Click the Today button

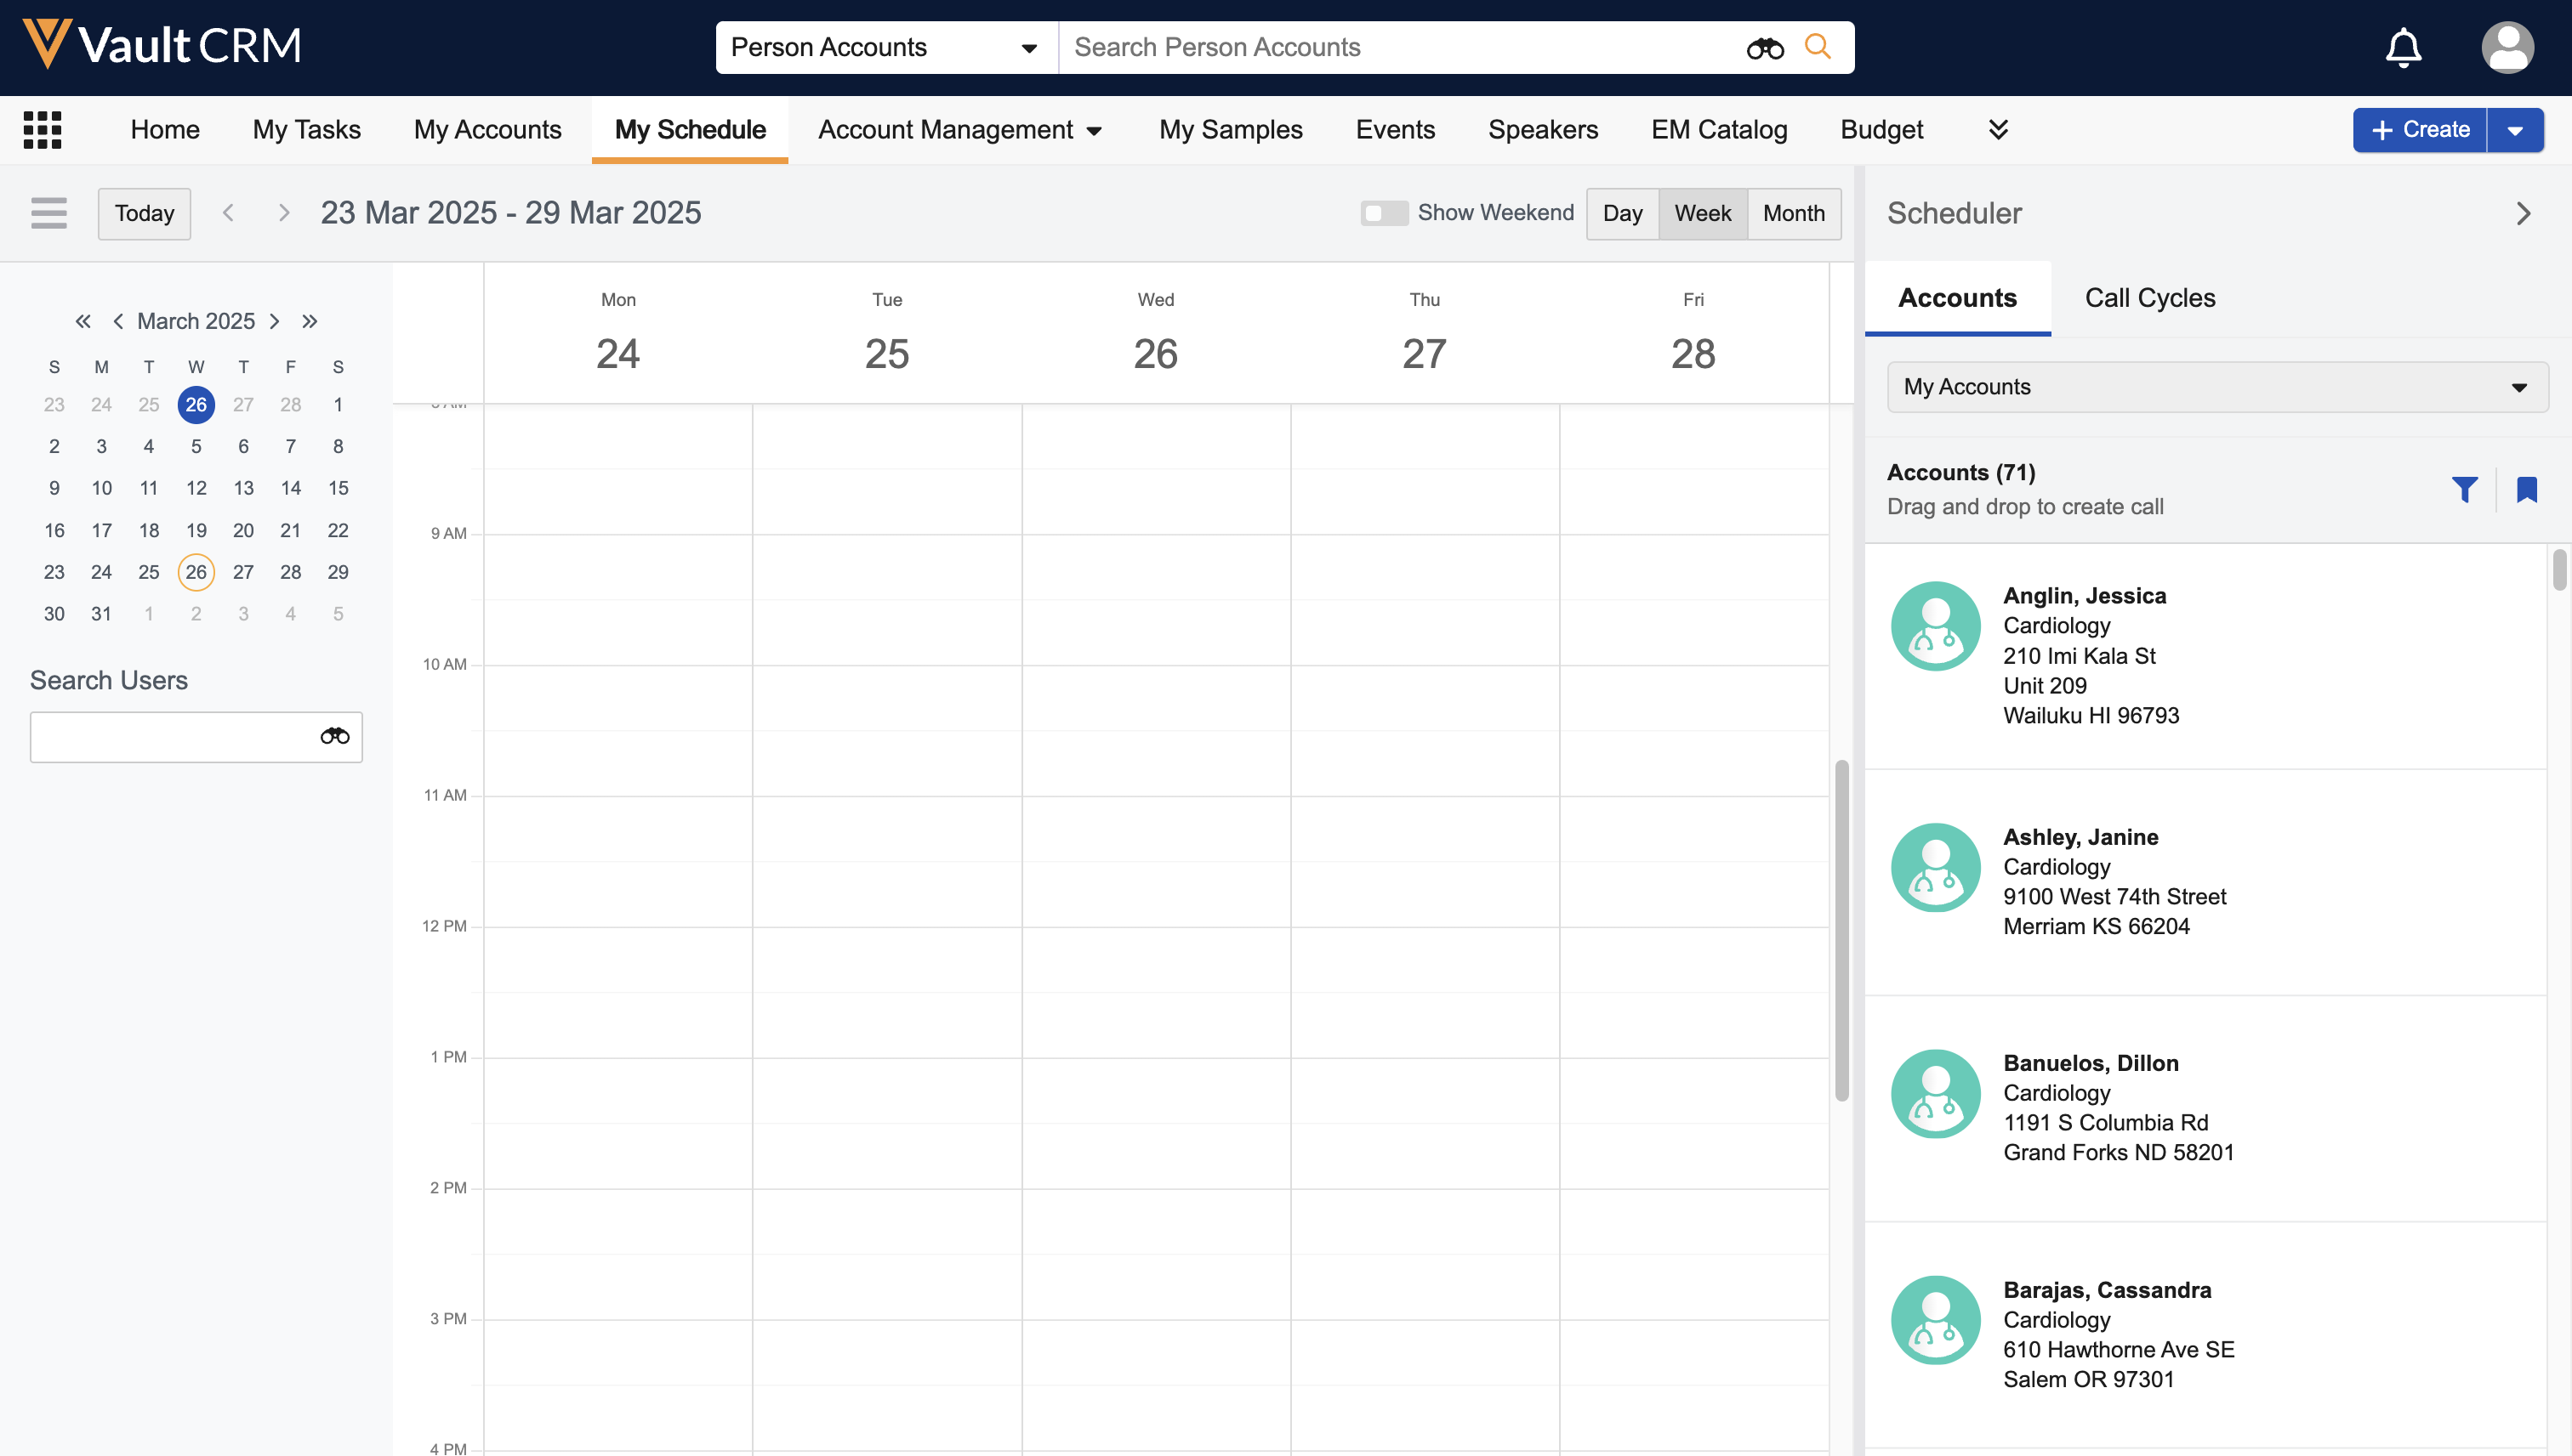coord(144,213)
